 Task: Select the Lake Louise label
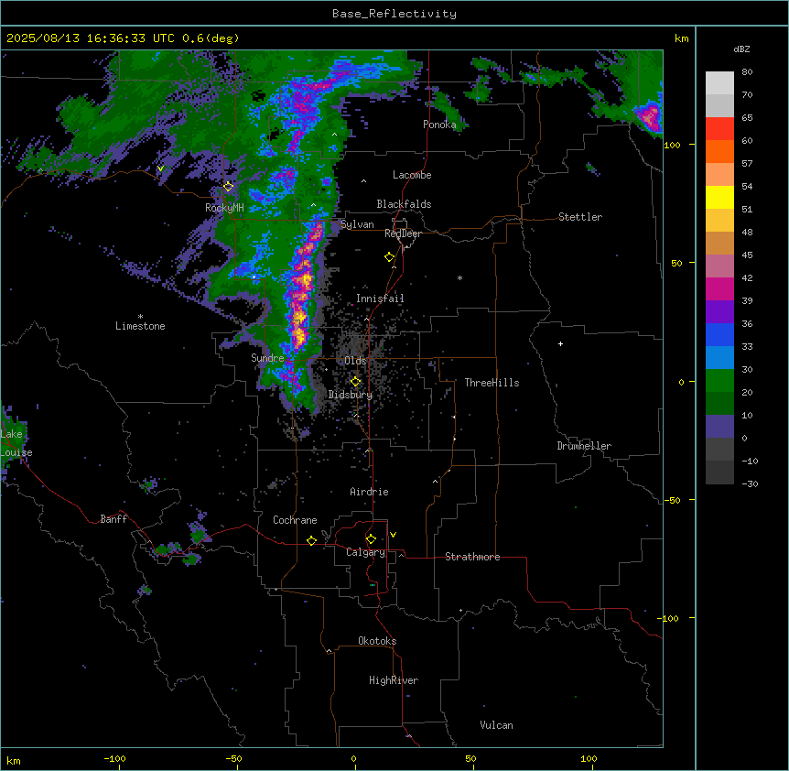click(x=16, y=443)
